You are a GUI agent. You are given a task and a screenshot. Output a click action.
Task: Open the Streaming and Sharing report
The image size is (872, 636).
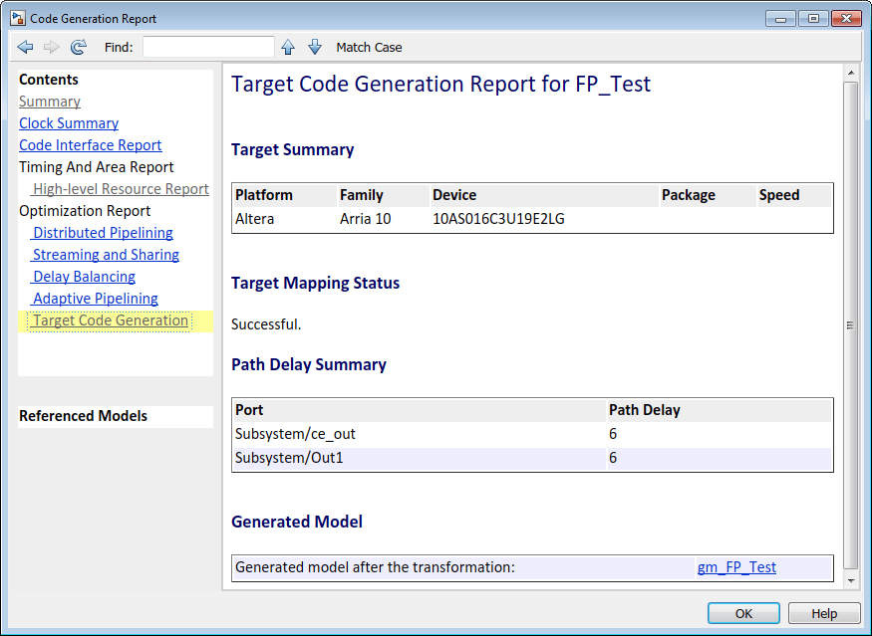pos(106,255)
